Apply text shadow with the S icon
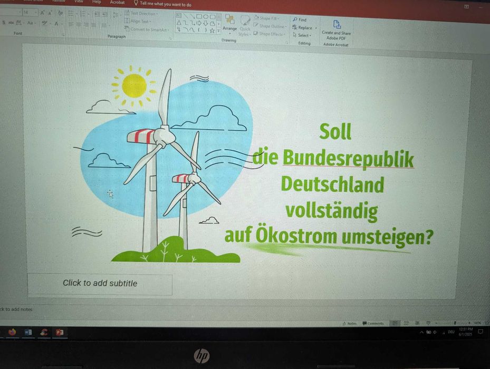Viewport: 490px width, 369px height. pyautogui.click(x=4, y=22)
